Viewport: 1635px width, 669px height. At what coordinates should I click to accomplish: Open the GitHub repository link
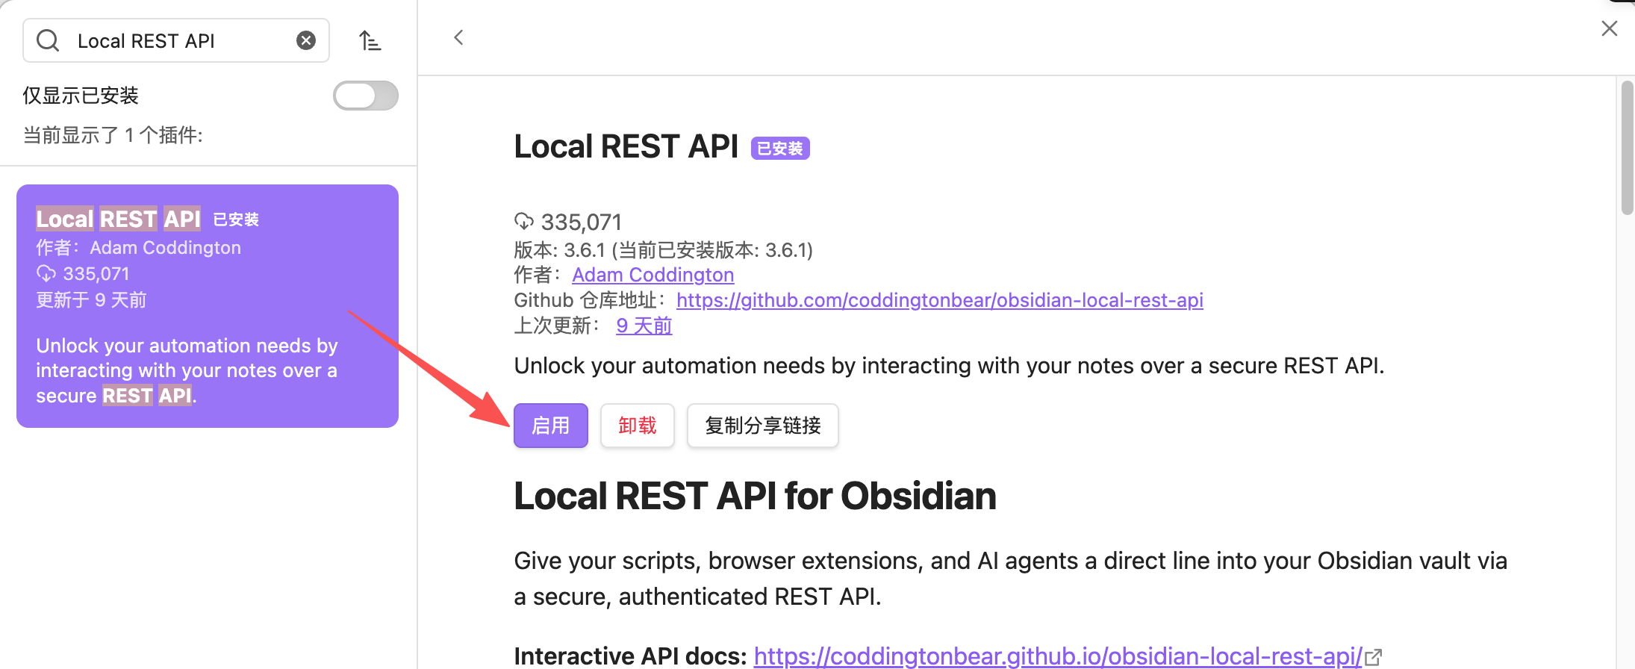pos(940,300)
